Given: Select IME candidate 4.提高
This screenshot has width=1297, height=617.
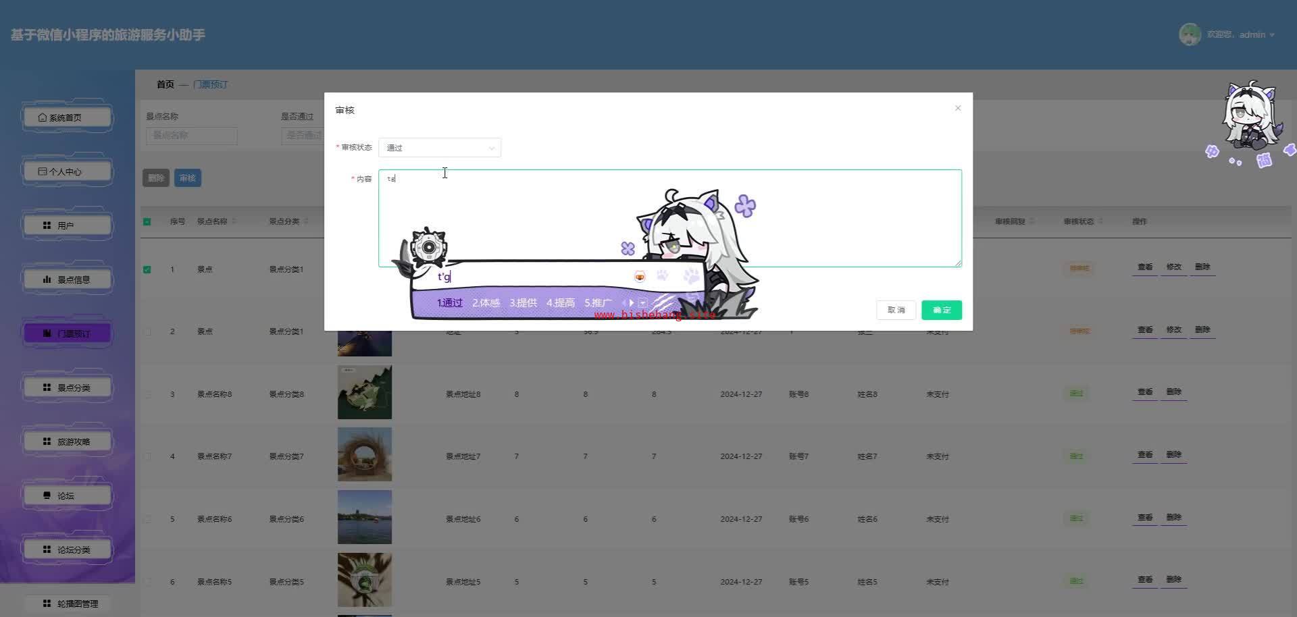Looking at the screenshot, I should 561,303.
